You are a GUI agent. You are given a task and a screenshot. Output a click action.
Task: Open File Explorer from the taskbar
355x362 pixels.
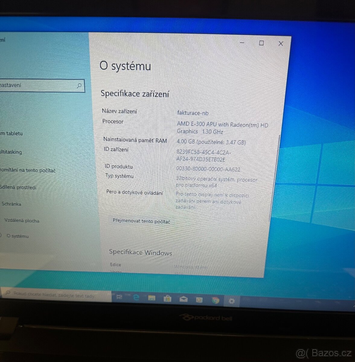pos(152,298)
